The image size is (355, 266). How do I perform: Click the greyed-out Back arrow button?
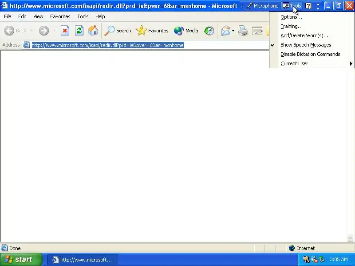(x=16, y=31)
